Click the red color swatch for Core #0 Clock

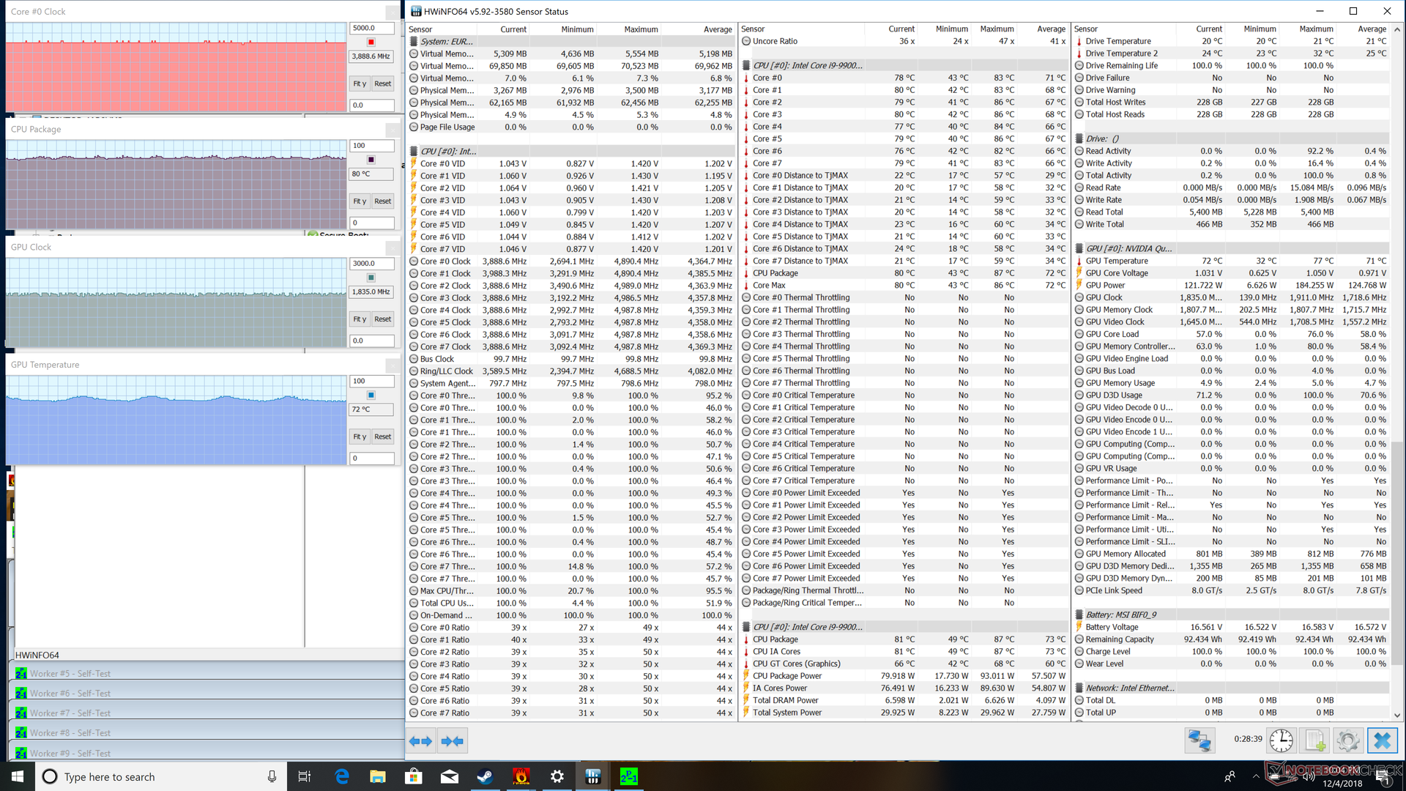click(371, 42)
